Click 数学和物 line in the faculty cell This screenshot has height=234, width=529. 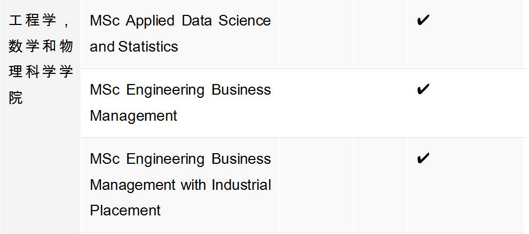tap(41, 47)
